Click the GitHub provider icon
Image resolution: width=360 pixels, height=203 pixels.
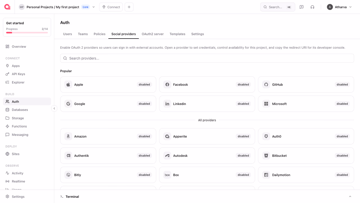point(266,84)
